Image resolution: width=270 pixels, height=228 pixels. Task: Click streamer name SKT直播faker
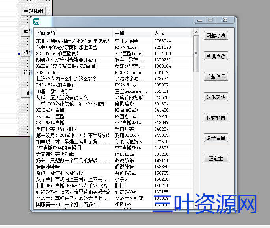point(129,53)
